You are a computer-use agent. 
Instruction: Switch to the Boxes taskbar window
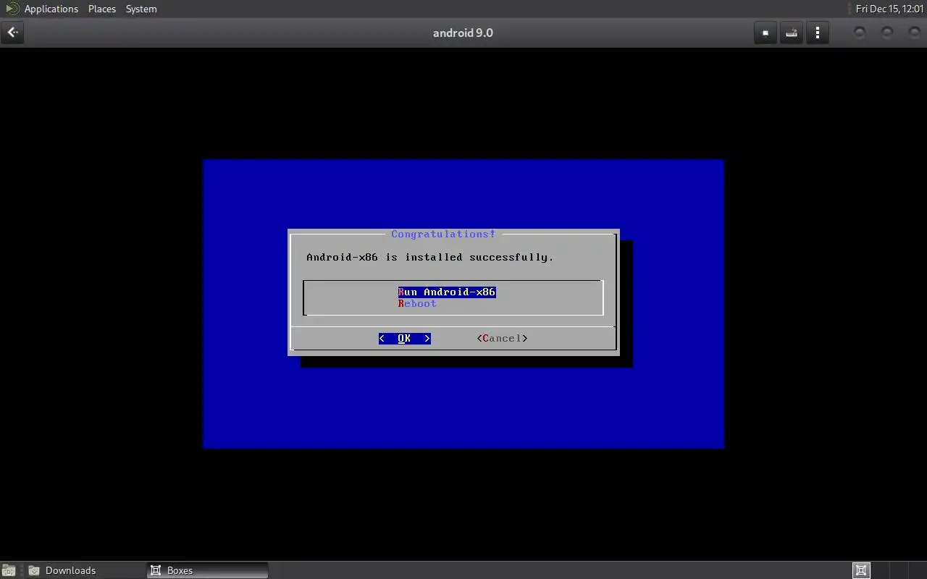click(207, 570)
